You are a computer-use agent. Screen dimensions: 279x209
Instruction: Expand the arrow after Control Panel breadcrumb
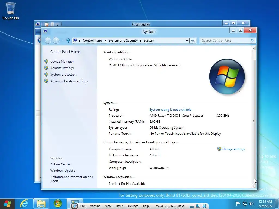coord(105,41)
